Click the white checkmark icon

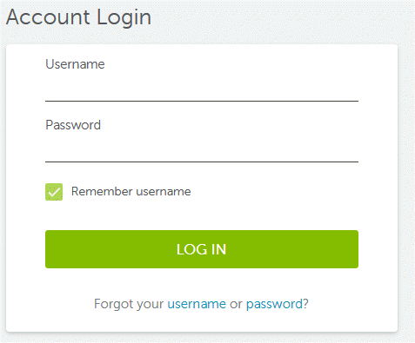54,192
